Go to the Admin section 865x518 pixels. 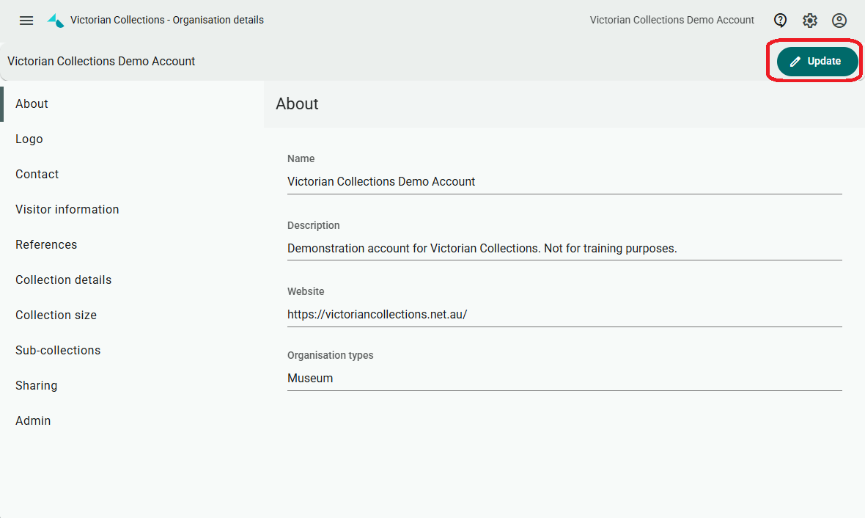point(33,421)
